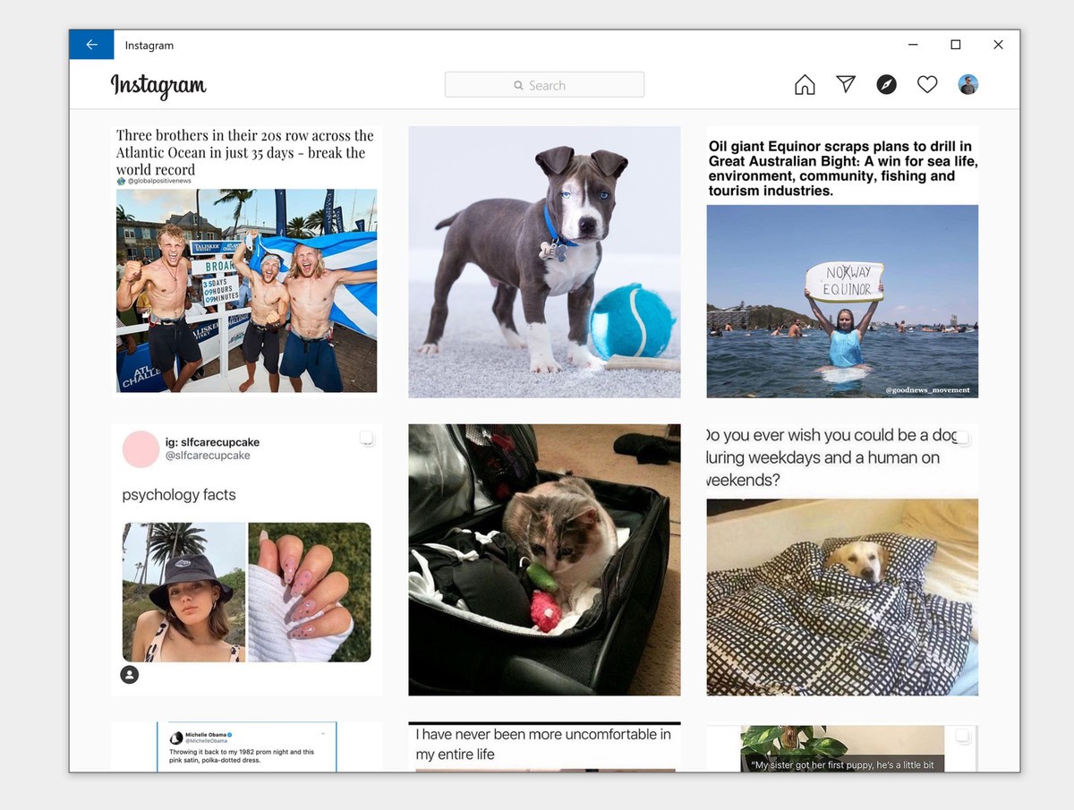Screen dimensions: 1074x810
Task: Click carousel icon on psychology facts post
Action: click(x=367, y=439)
